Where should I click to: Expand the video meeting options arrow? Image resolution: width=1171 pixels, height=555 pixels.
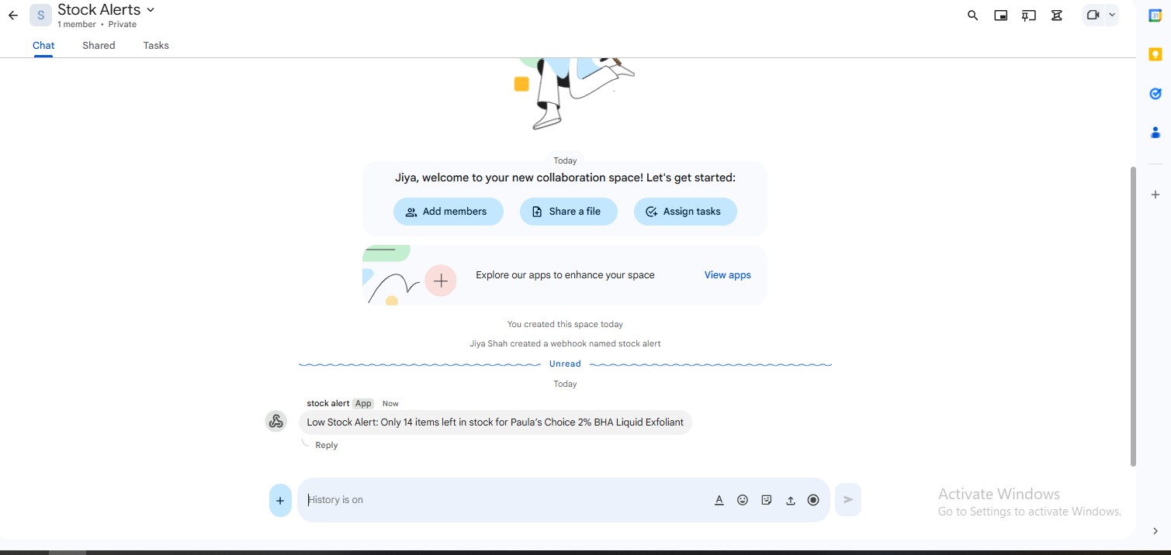pos(1112,15)
